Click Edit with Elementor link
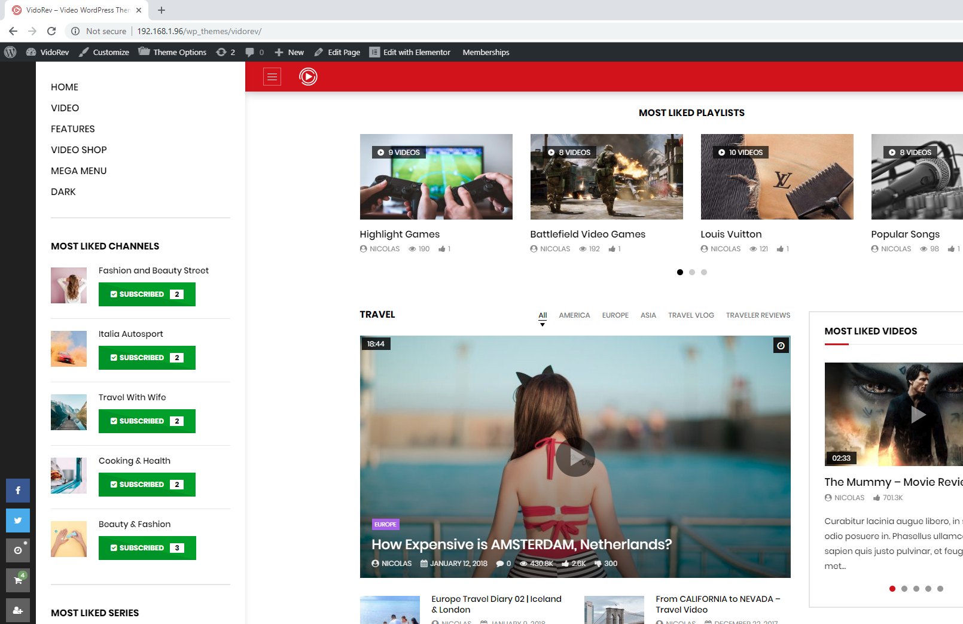The height and width of the screenshot is (624, 963). [410, 52]
